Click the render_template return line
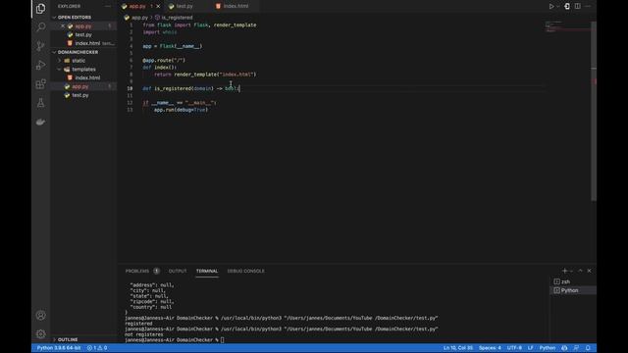This screenshot has width=628, height=353. pos(205,75)
